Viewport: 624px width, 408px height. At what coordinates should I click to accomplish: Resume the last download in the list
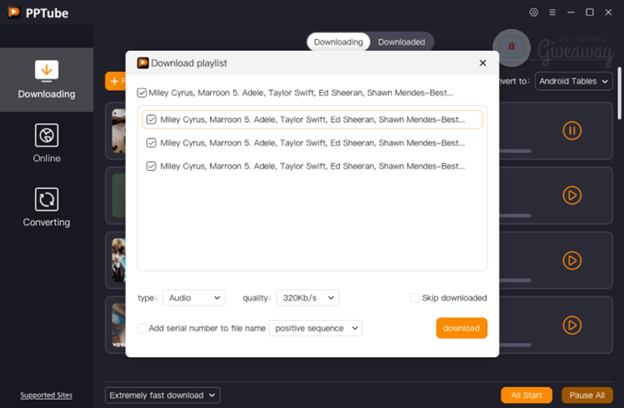(x=571, y=325)
